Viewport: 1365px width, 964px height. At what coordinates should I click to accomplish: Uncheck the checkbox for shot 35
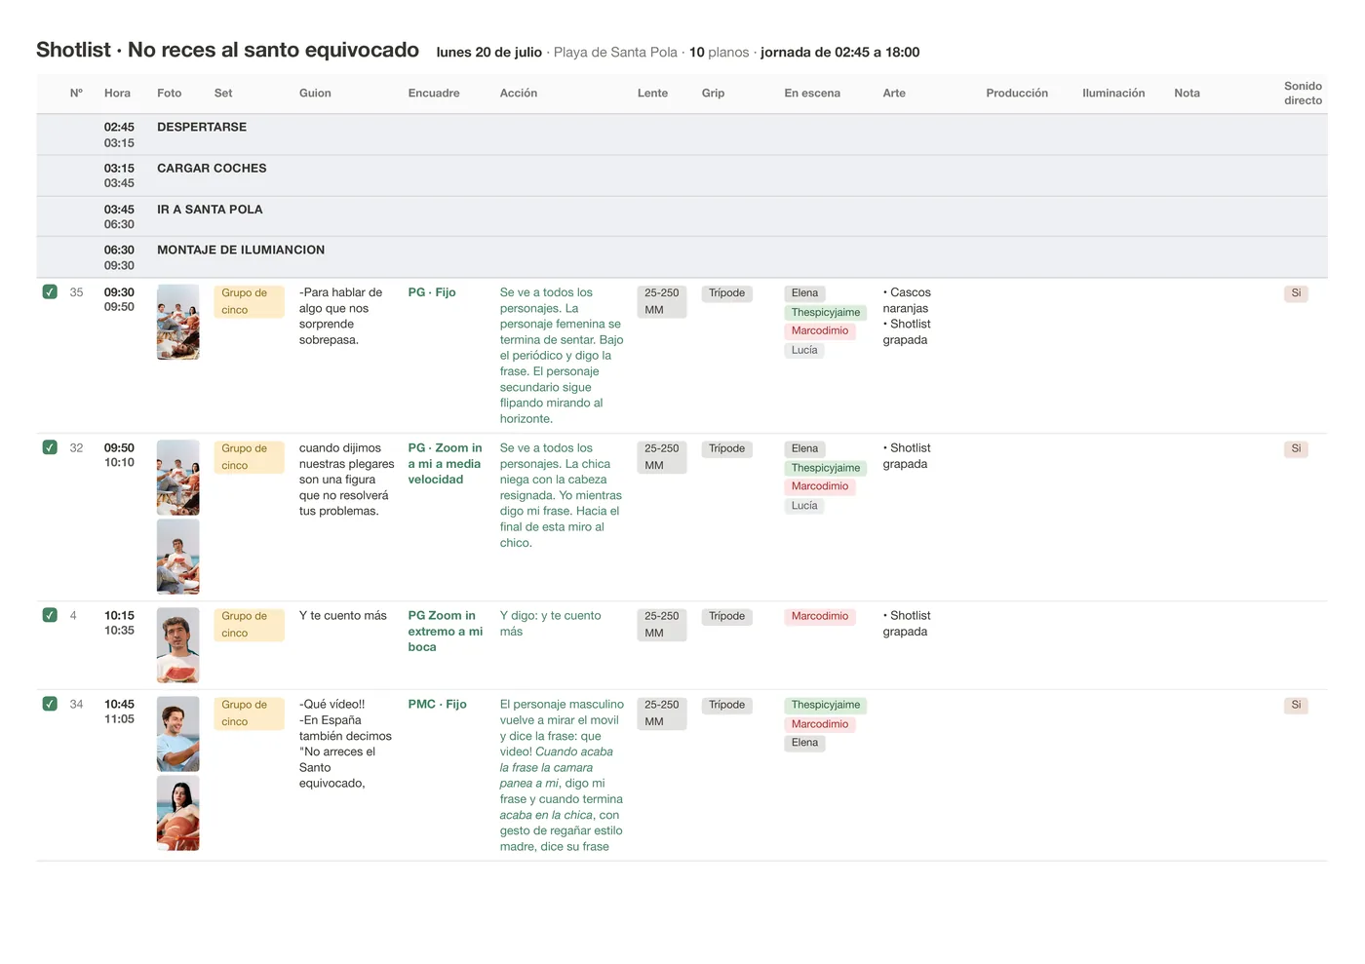(50, 291)
